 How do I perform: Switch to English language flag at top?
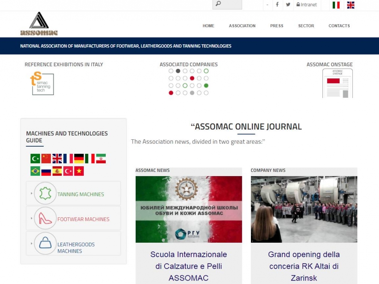tap(351, 5)
